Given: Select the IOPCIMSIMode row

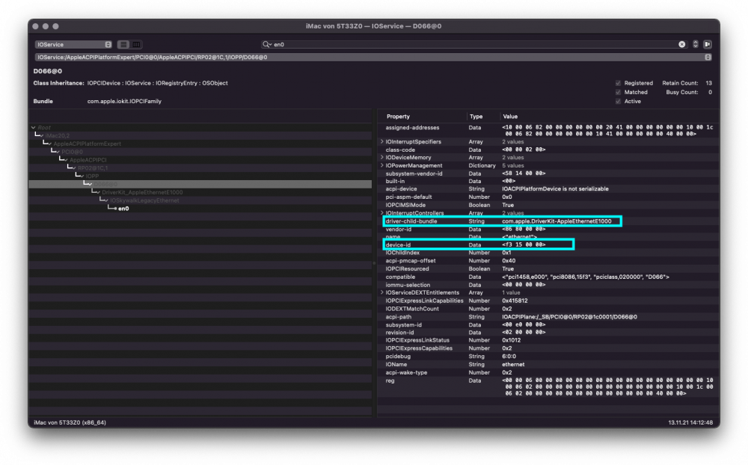Looking at the screenshot, I should 548,205.
